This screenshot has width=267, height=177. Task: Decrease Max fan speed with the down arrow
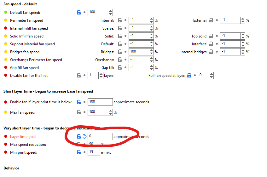(110, 114)
